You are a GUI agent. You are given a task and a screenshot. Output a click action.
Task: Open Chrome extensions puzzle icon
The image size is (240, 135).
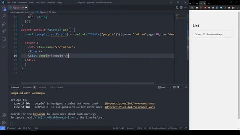(x=229, y=7)
